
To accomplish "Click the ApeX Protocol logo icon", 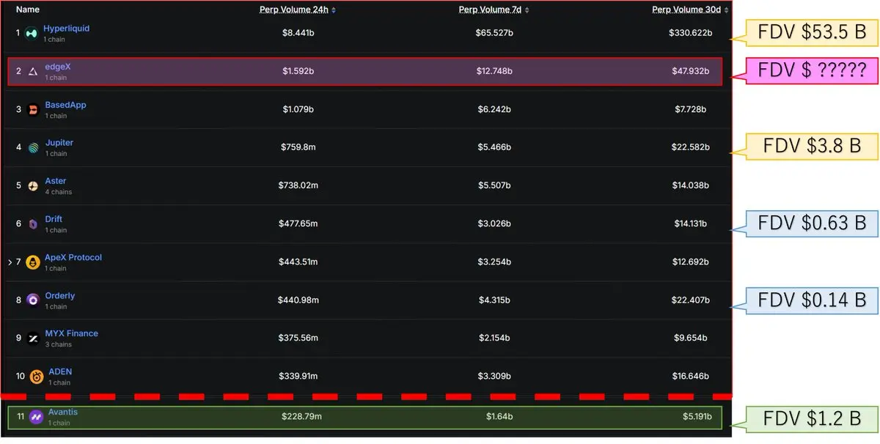I will point(32,262).
